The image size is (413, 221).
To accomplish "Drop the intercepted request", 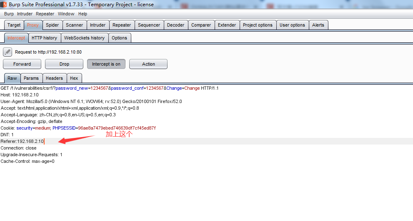I will [x=64, y=64].
